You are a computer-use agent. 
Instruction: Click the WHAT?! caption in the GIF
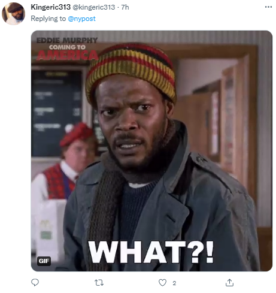tap(151, 252)
